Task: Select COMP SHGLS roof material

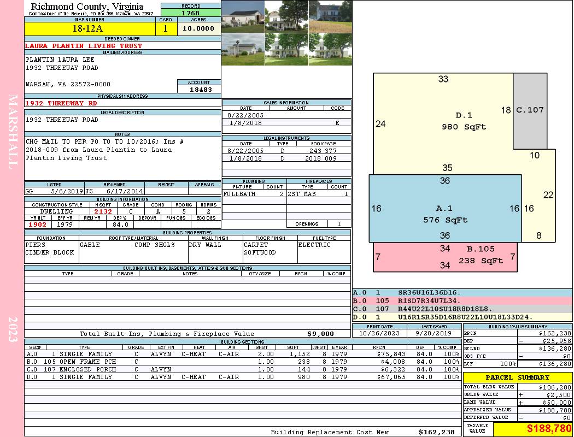Action: 155,245
